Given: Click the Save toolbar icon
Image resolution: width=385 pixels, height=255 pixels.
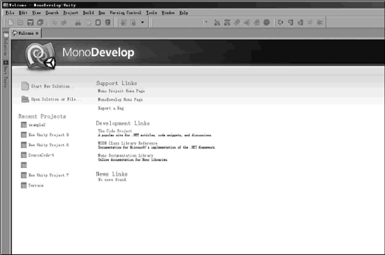Looking at the screenshot, I should (30, 23).
